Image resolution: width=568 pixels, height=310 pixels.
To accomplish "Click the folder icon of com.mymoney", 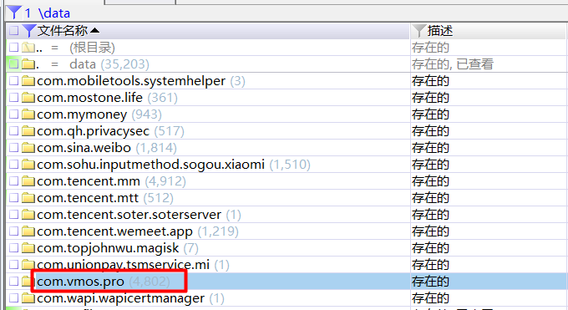I will tap(28, 114).
